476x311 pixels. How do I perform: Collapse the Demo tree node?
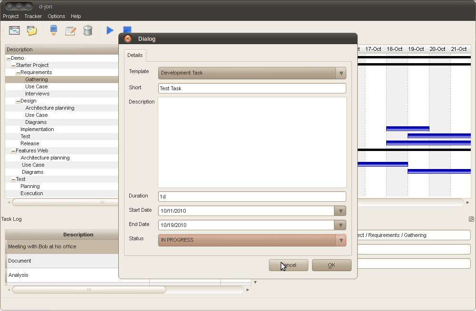pyautogui.click(x=9, y=58)
